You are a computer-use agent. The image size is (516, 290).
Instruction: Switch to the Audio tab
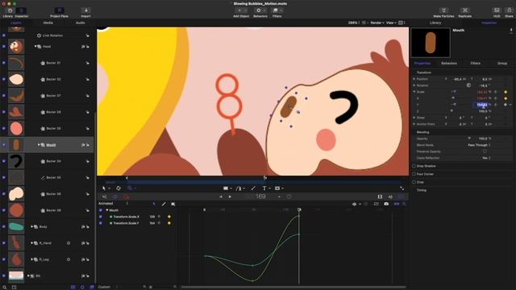(x=81, y=23)
